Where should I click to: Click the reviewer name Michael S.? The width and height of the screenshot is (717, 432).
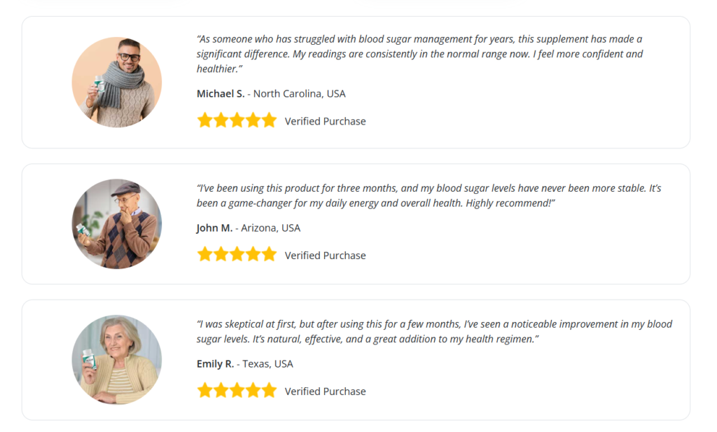click(x=221, y=94)
